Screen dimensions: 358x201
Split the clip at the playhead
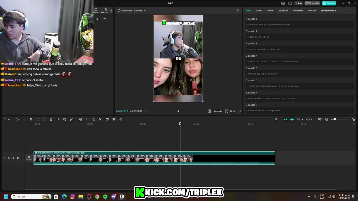(31, 119)
